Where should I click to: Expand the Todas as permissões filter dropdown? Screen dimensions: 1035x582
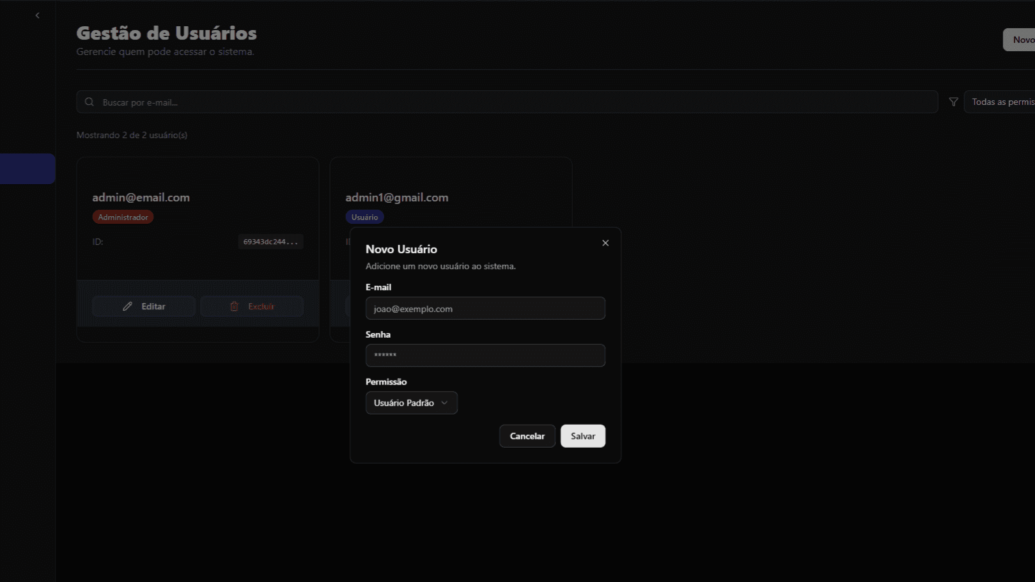pos(1001,102)
